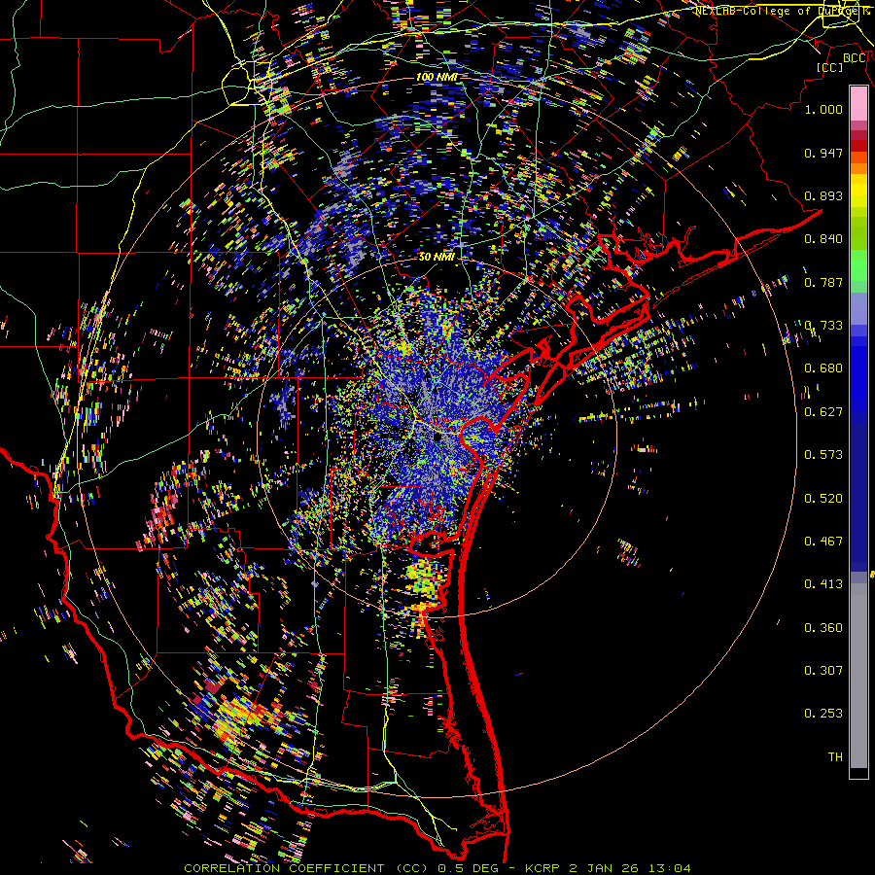This screenshot has width=875, height=875.
Task: Pick the bright green segment of the color bar
Action: [858, 265]
